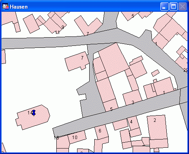Select house number 10 label
Viewport: 189px width, 154px height.
75,137
